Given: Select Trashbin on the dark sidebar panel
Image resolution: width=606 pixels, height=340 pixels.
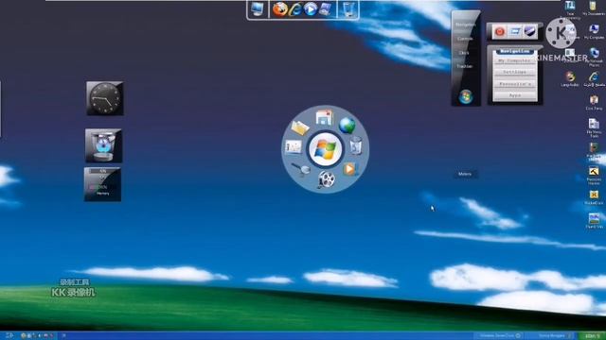Looking at the screenshot, I should point(465,66).
